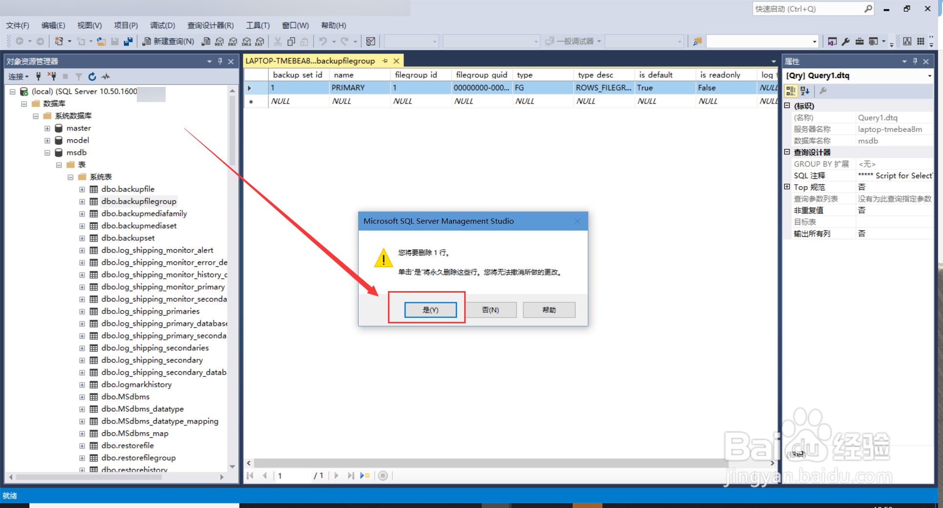Screen dimensions: 943x508
Task: Click the wrench Properties icon in toolbar
Action: pyautogui.click(x=846, y=42)
